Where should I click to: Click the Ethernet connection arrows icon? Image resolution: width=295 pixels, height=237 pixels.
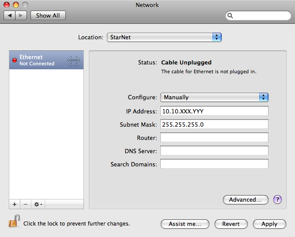pos(74,60)
